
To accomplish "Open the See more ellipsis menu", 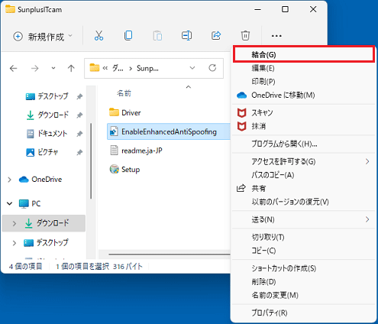I will coord(276,36).
